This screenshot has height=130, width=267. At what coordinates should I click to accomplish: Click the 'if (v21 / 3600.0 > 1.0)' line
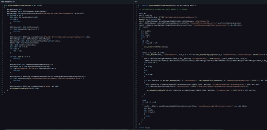(x=20, y=57)
